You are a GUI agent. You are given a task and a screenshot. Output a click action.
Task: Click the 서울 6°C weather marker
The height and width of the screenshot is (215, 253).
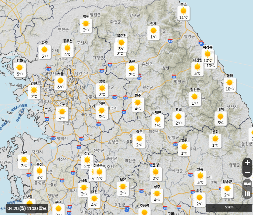(x=60, y=82)
